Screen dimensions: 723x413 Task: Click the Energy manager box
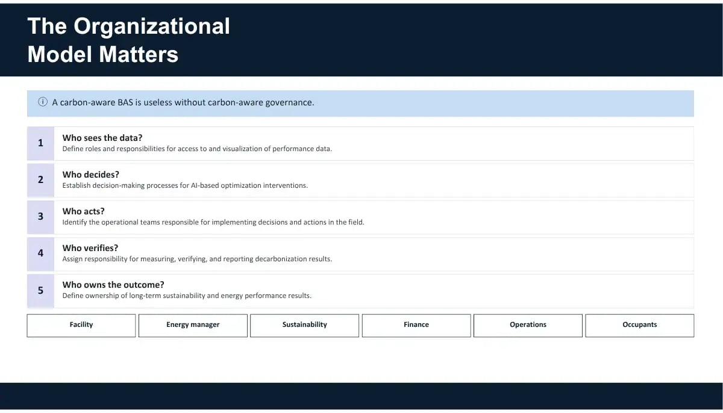point(193,325)
